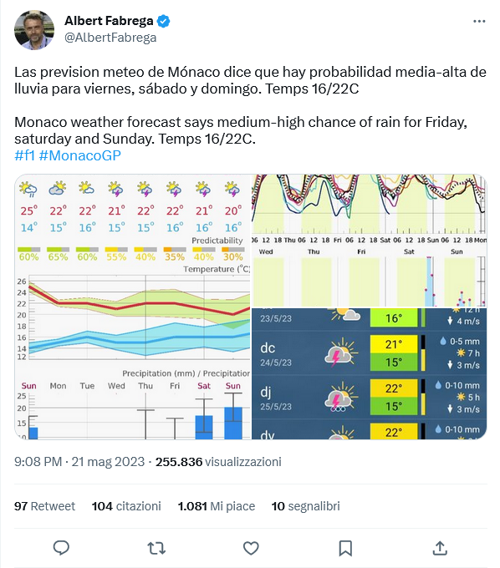The height and width of the screenshot is (568, 500).
Task: Open the @AlbertFabrega handle
Action: click(x=110, y=38)
